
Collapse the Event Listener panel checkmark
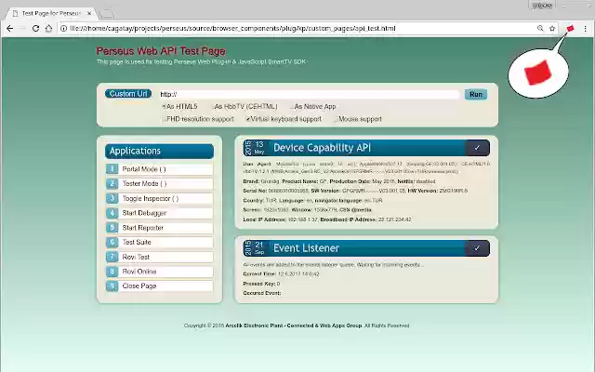click(477, 248)
